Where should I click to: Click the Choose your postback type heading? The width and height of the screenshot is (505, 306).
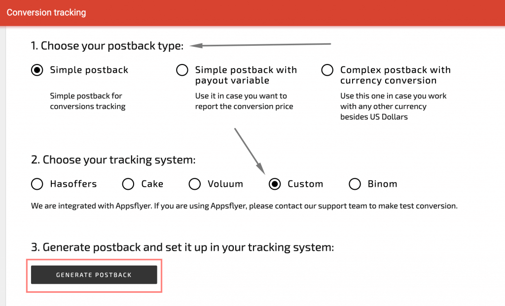pos(106,45)
